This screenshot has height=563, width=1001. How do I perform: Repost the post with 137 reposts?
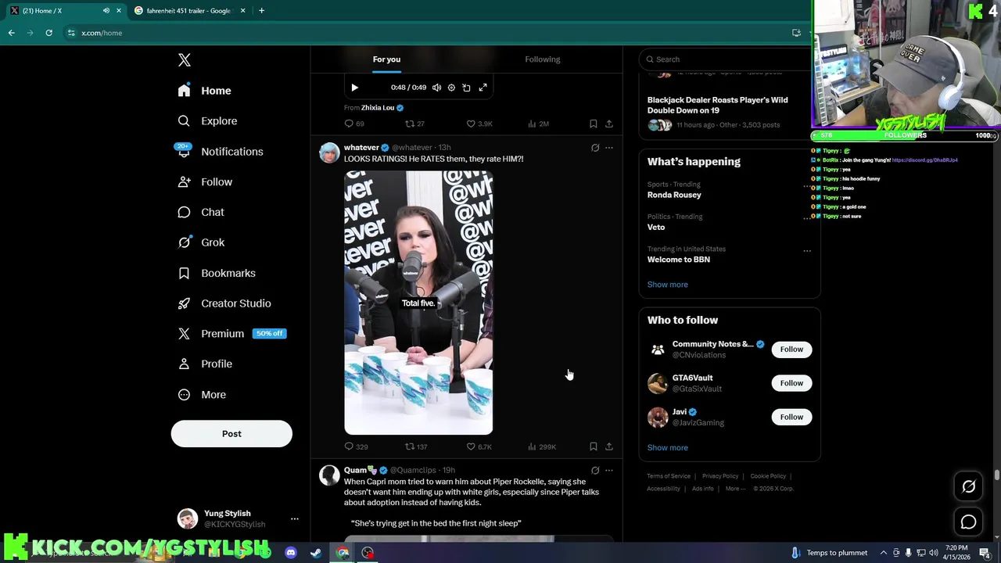coord(416,446)
